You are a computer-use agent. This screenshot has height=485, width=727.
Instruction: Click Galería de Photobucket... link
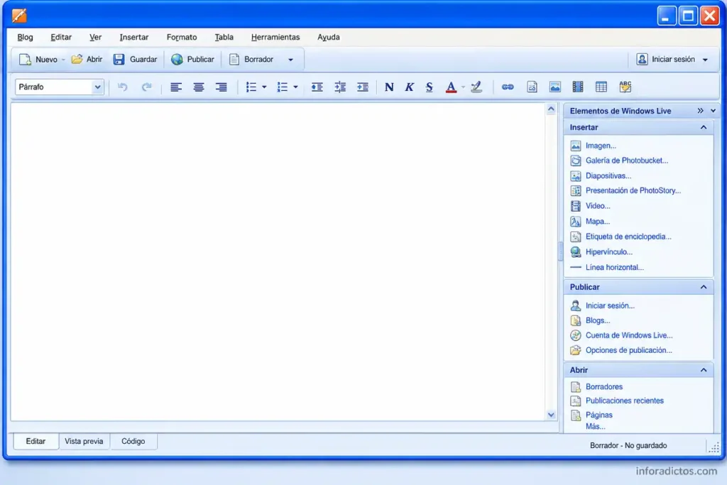click(x=627, y=160)
